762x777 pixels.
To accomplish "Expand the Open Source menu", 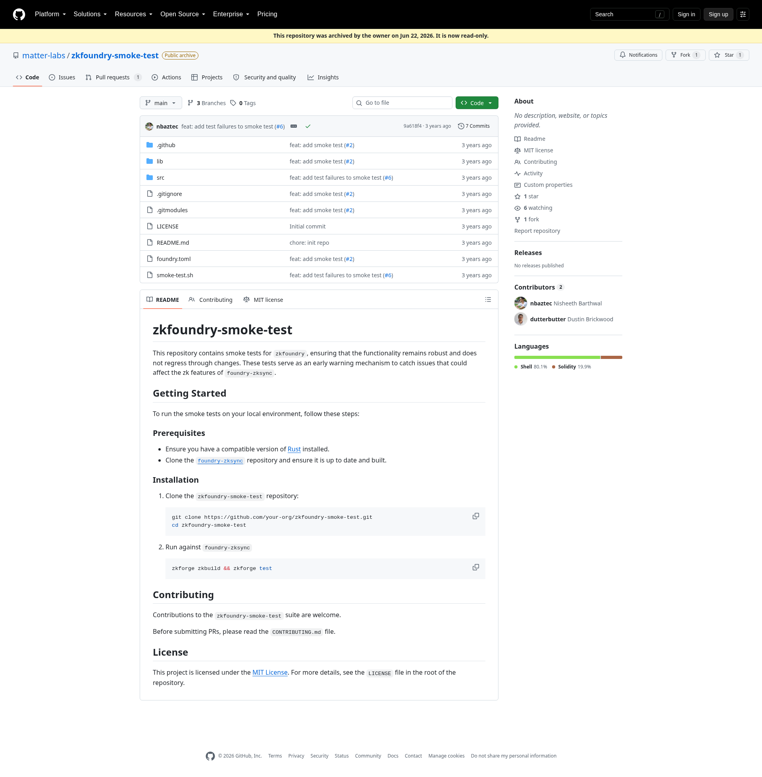I will (183, 14).
